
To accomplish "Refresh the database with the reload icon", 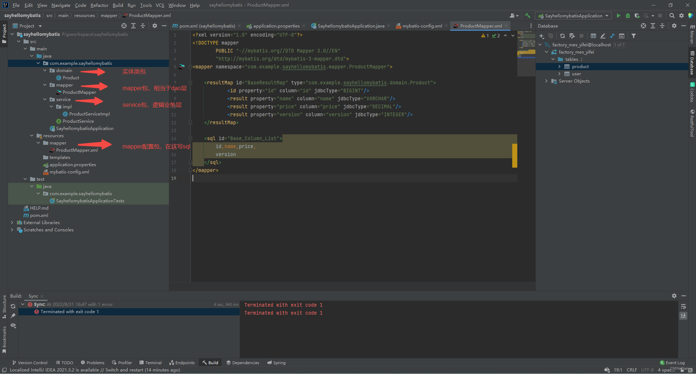I will pyautogui.click(x=563, y=36).
